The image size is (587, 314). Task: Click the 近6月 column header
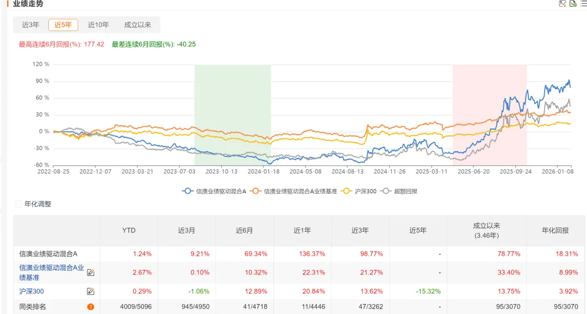[x=245, y=230]
